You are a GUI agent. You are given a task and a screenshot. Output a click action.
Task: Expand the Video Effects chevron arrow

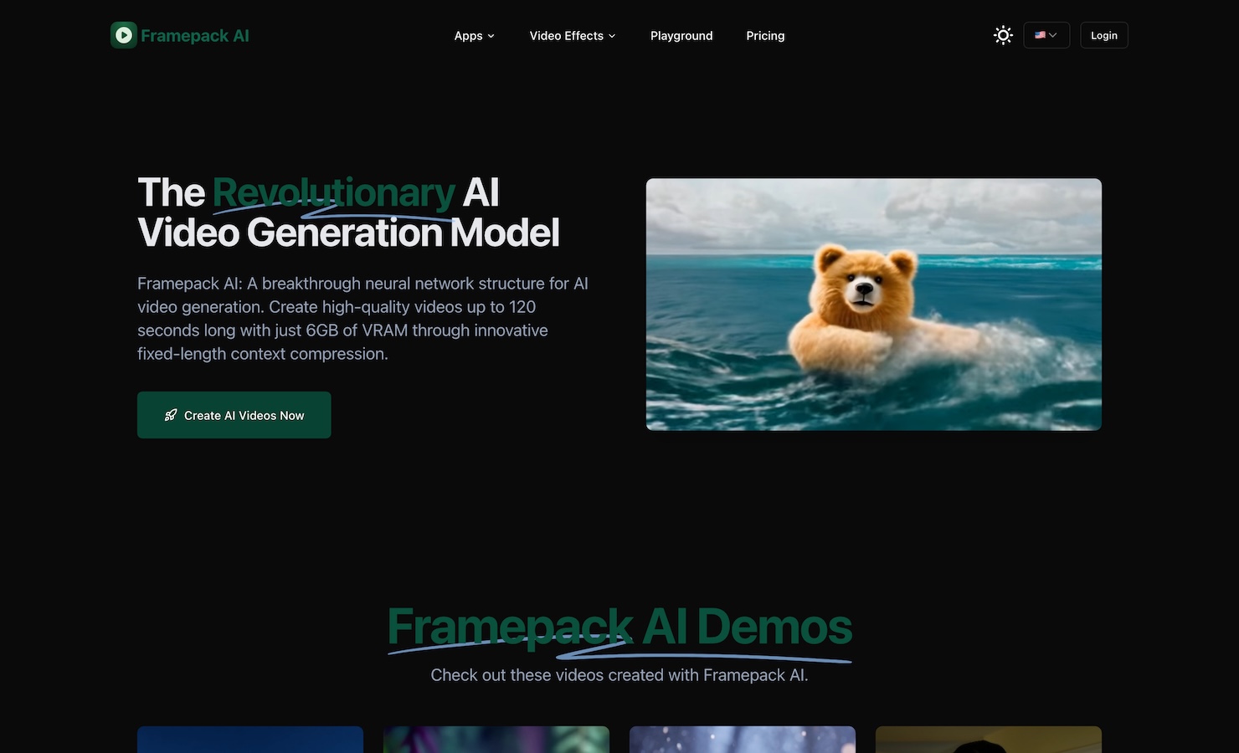tap(612, 36)
